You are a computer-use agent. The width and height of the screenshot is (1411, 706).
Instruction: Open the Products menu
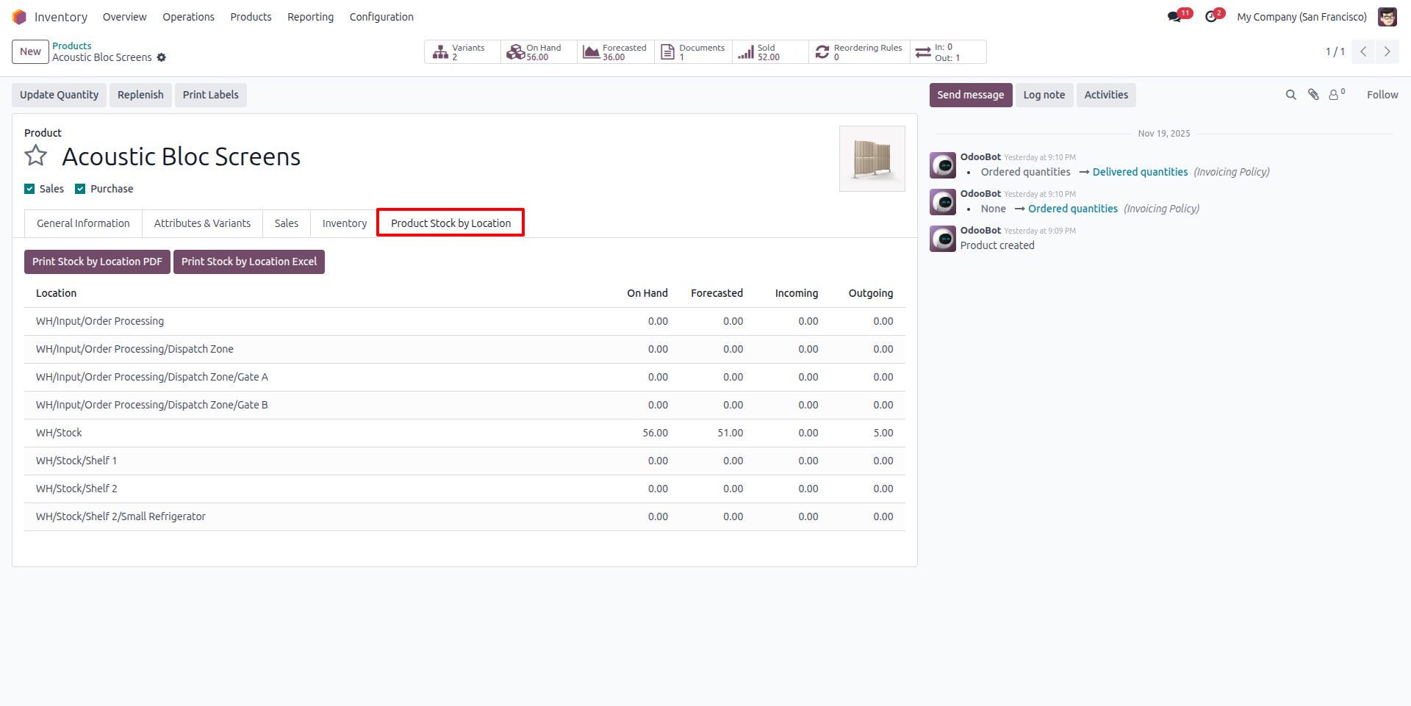click(251, 17)
